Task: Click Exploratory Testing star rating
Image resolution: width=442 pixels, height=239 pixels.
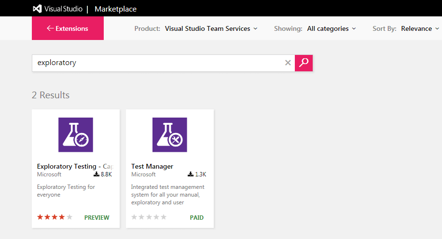Action: [55, 217]
